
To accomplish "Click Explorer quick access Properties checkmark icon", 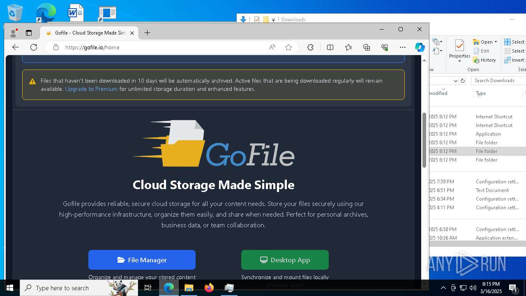I will tap(257, 19).
